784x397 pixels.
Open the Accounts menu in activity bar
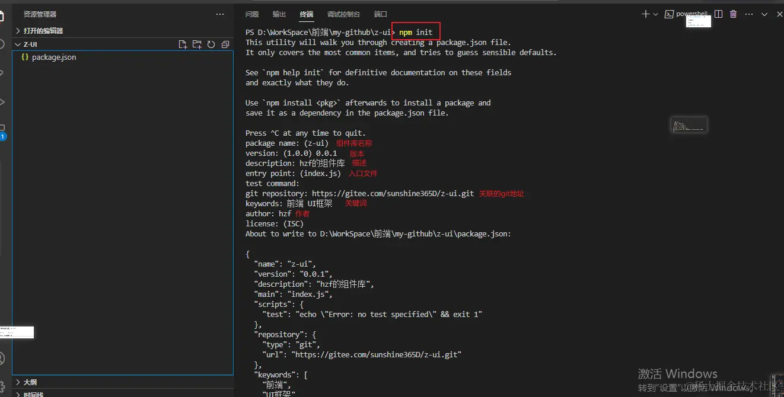click(x=2, y=359)
